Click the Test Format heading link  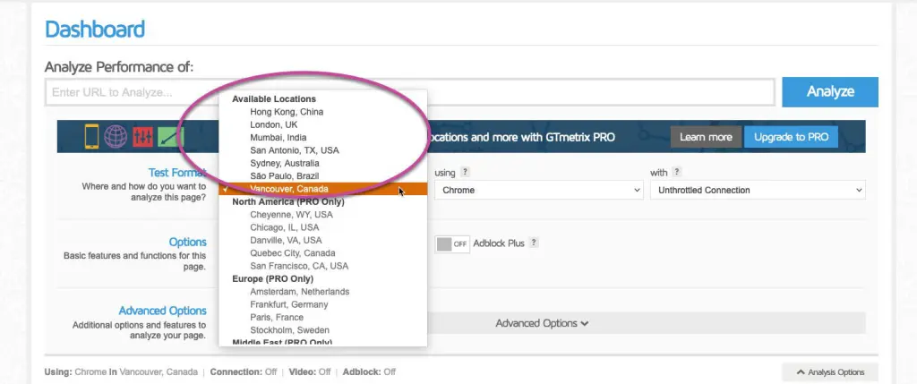[x=177, y=173]
